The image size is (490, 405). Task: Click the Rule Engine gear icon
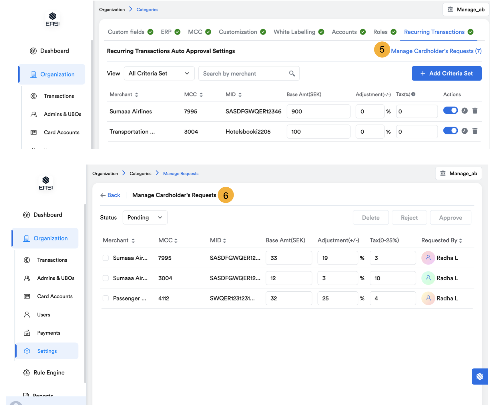27,373
